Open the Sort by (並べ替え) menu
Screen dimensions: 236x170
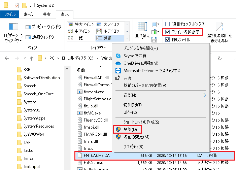tap(142, 31)
